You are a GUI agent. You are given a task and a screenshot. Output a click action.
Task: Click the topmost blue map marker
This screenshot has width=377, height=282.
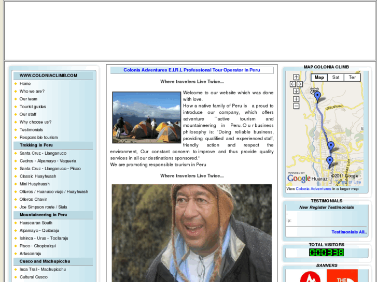(x=317, y=96)
